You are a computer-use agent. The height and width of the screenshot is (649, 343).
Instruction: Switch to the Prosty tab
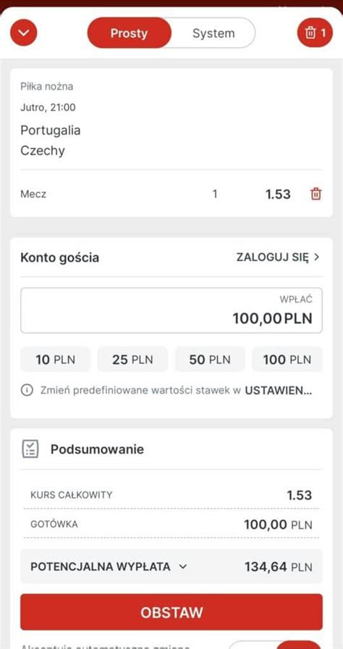129,33
